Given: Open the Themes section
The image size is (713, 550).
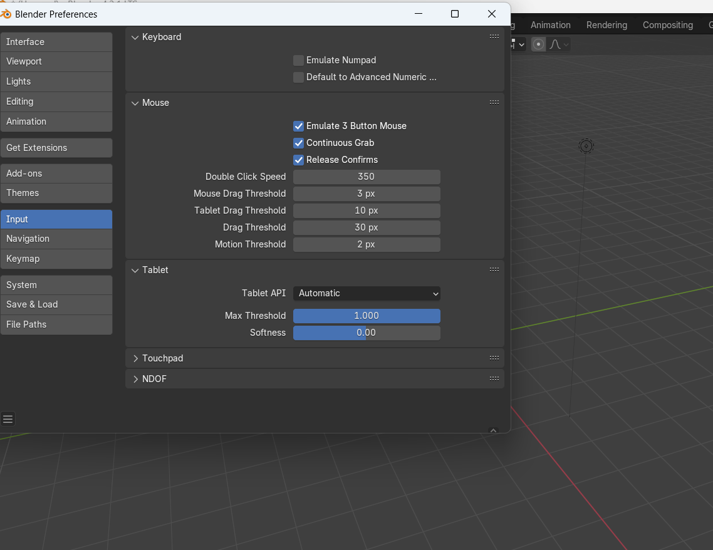Looking at the screenshot, I should [x=56, y=193].
